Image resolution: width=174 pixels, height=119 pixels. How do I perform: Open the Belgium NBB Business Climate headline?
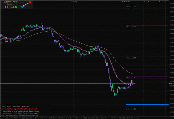[20, 112]
